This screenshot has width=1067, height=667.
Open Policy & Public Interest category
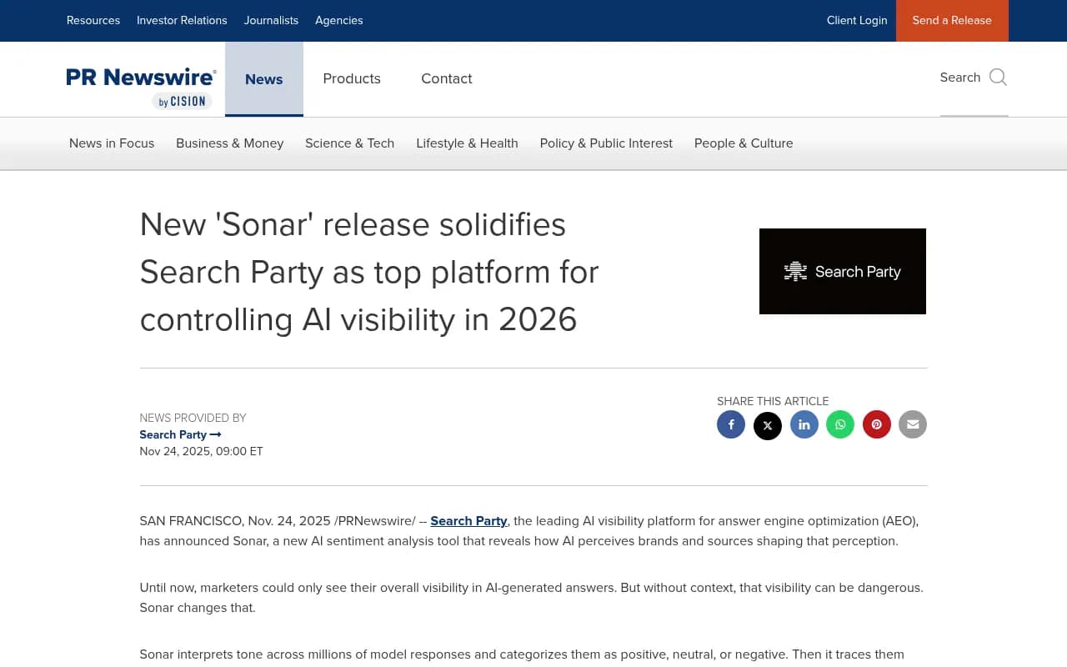[606, 143]
